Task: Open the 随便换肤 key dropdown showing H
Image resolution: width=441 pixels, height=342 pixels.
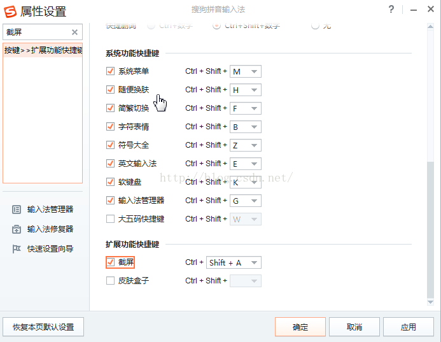Action: (x=246, y=90)
